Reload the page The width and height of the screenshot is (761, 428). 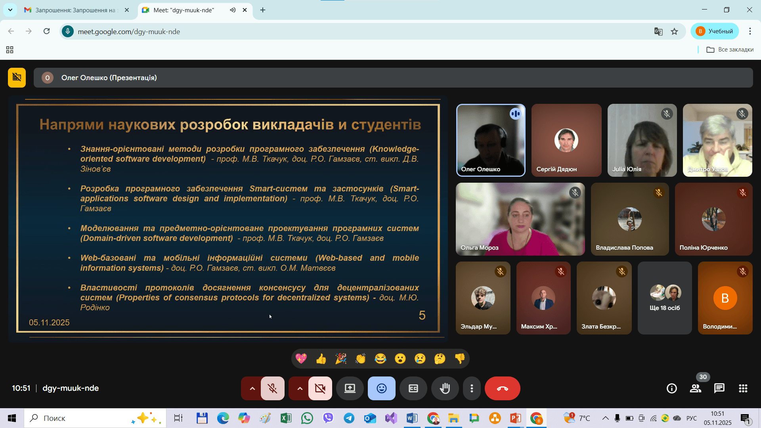[x=46, y=31]
